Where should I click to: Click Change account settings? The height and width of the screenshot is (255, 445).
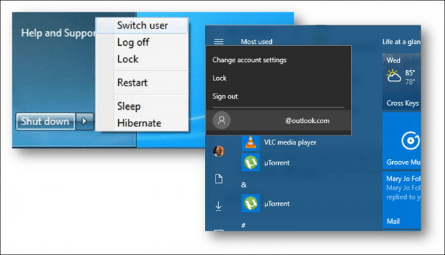click(x=250, y=60)
